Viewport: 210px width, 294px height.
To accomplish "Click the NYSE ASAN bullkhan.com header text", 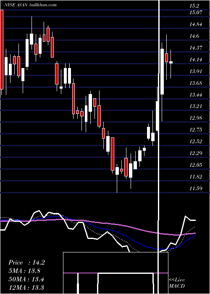I will click(x=31, y=5).
